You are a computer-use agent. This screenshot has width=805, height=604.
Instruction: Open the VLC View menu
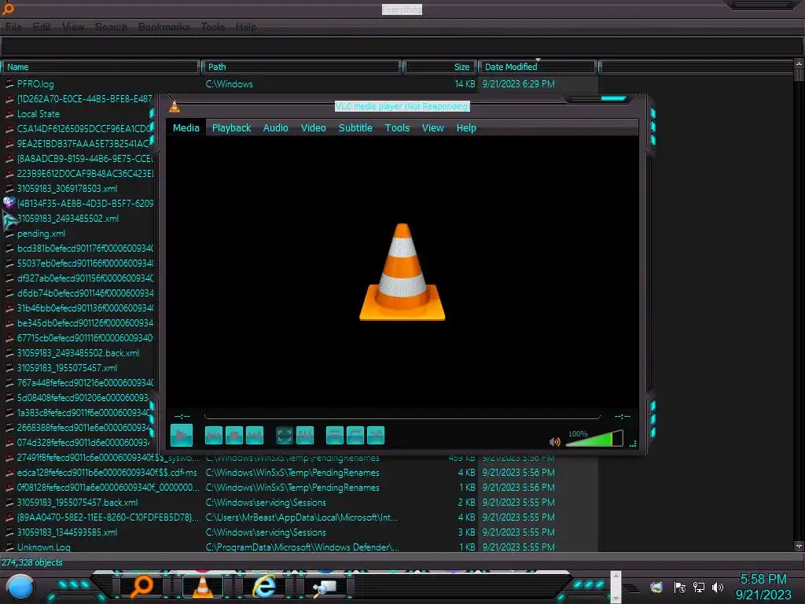(x=433, y=128)
